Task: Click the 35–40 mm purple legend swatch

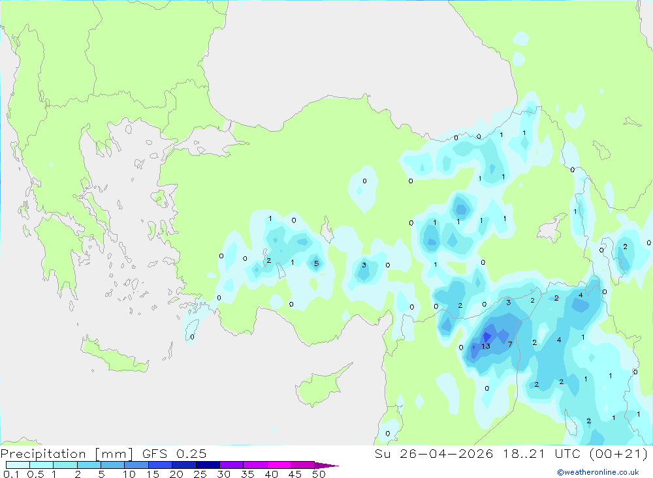Action: point(255,465)
